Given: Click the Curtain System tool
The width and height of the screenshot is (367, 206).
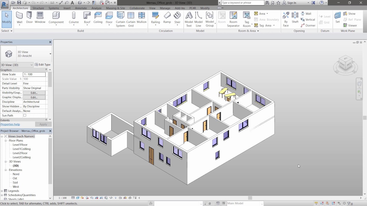Looking at the screenshot, I should [x=120, y=19].
